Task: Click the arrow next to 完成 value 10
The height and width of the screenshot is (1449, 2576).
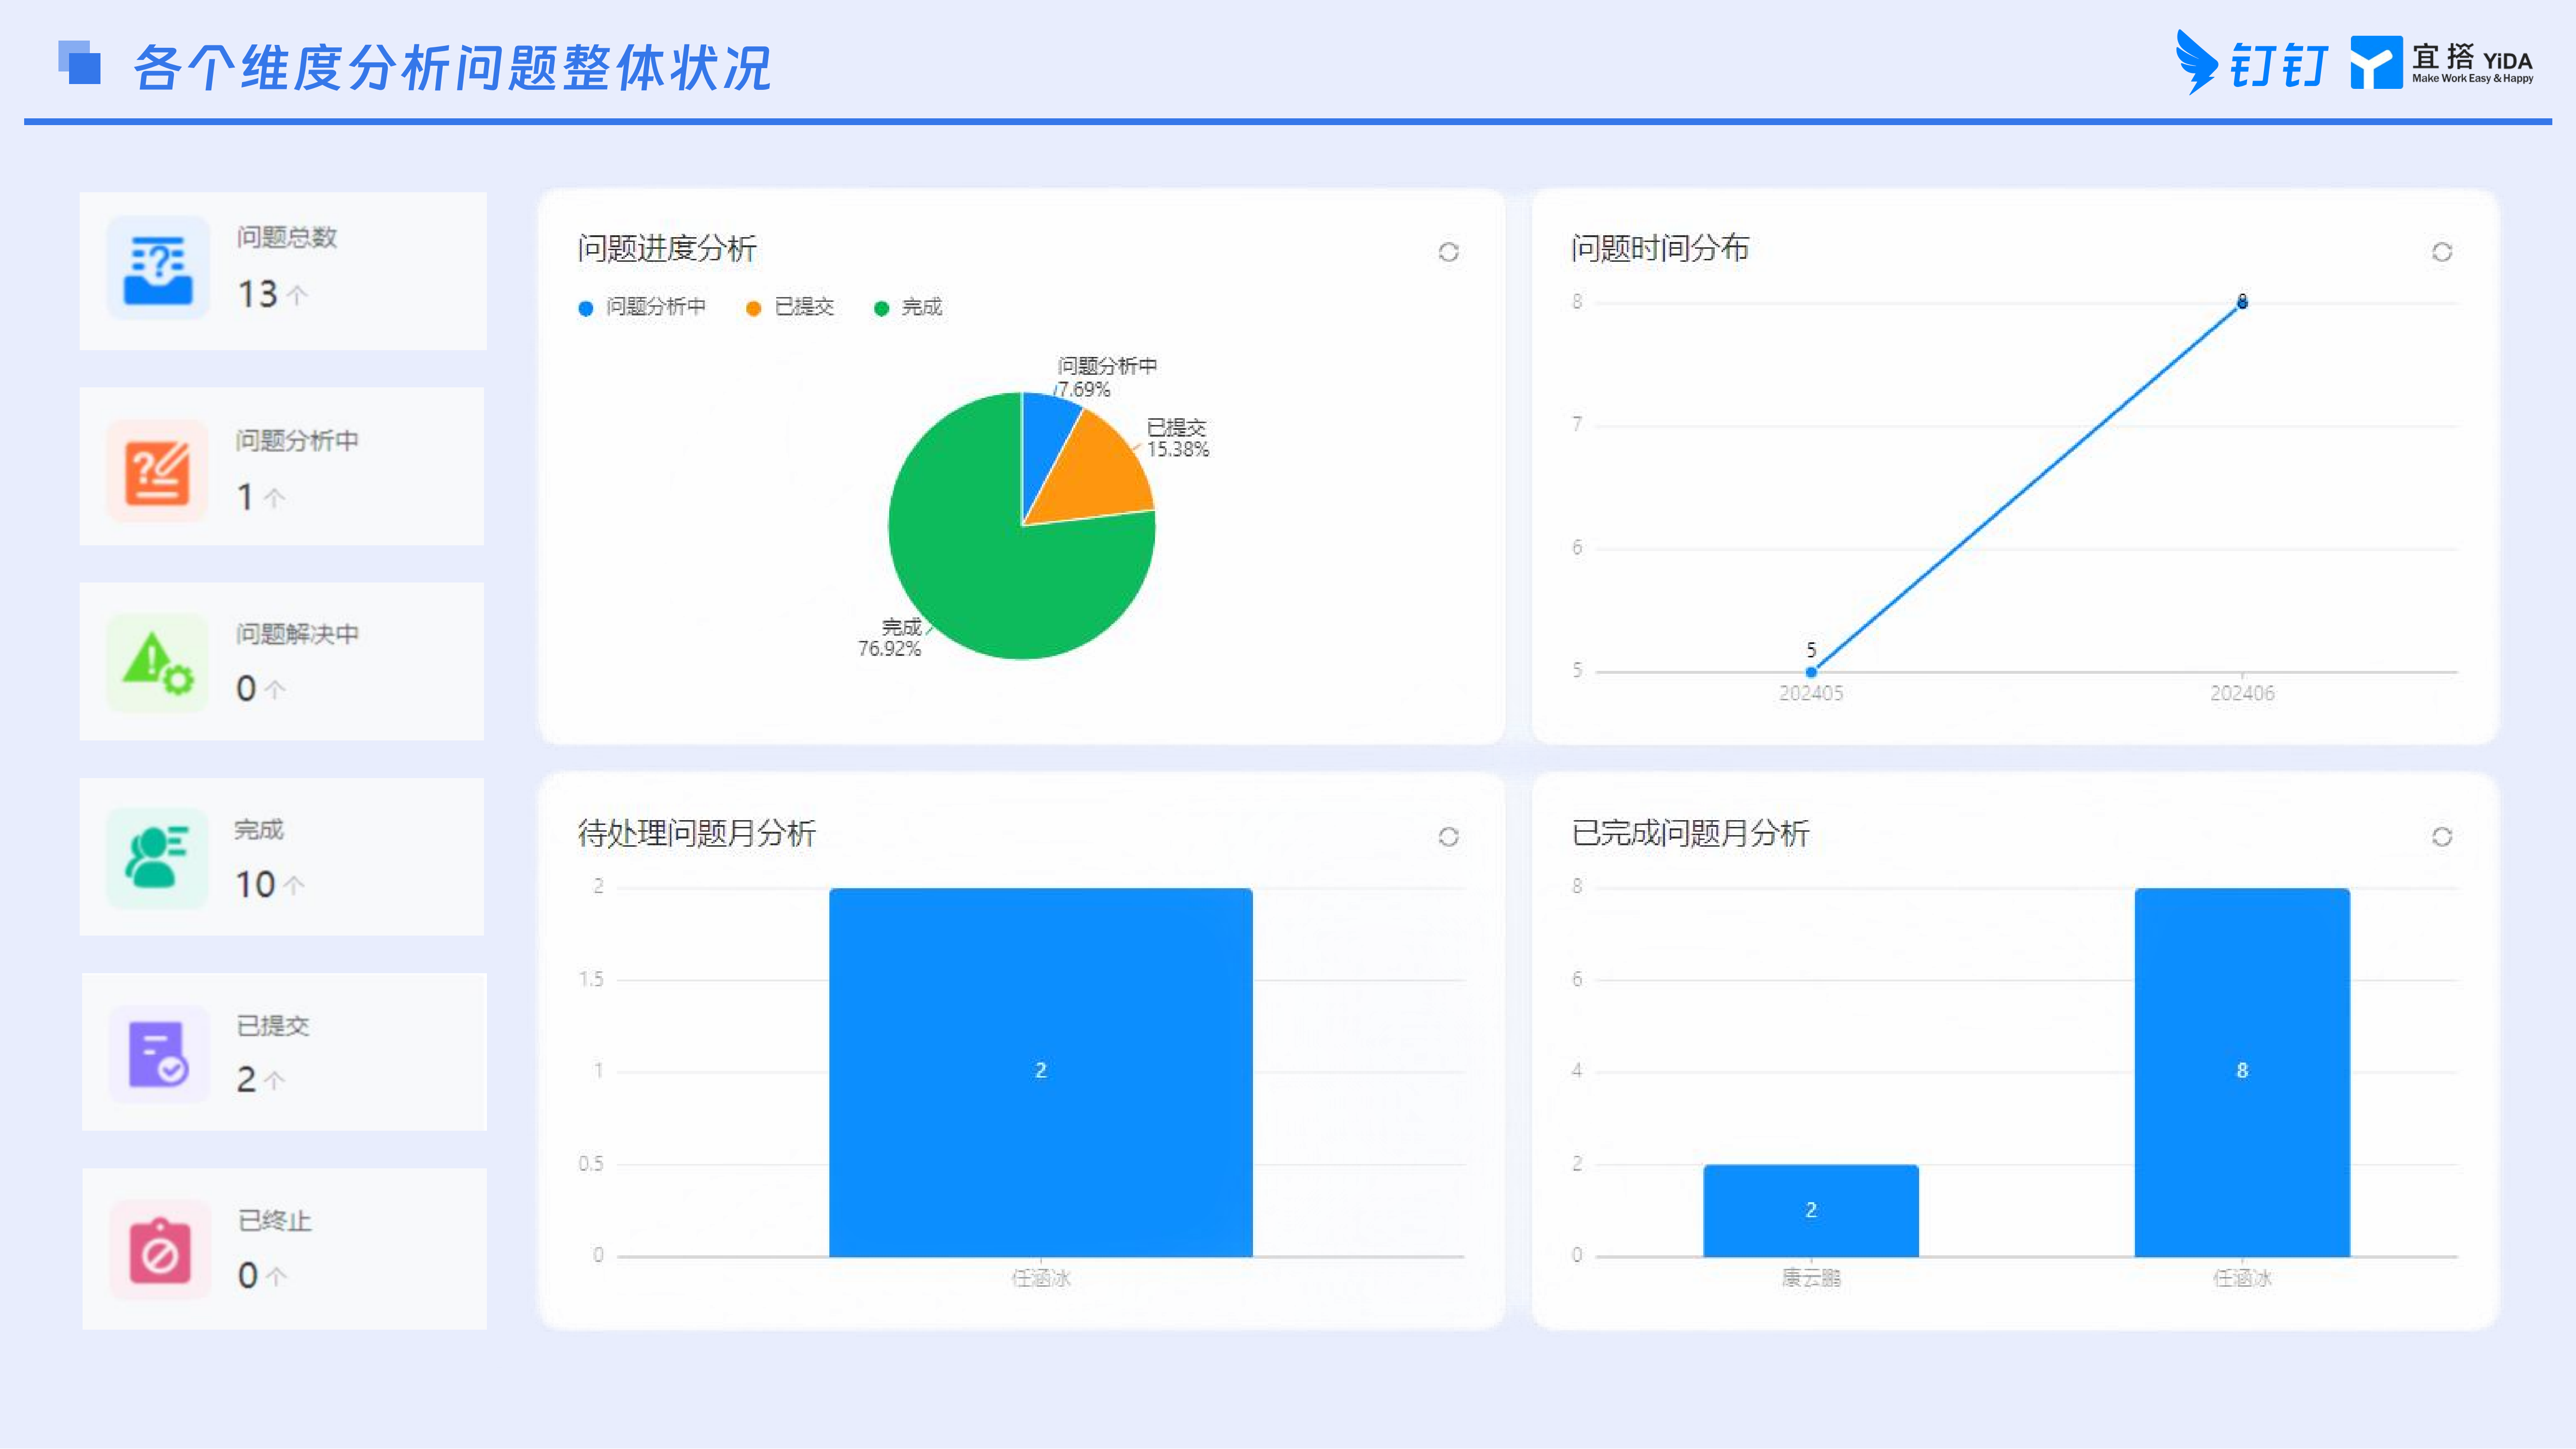Action: pos(294,885)
